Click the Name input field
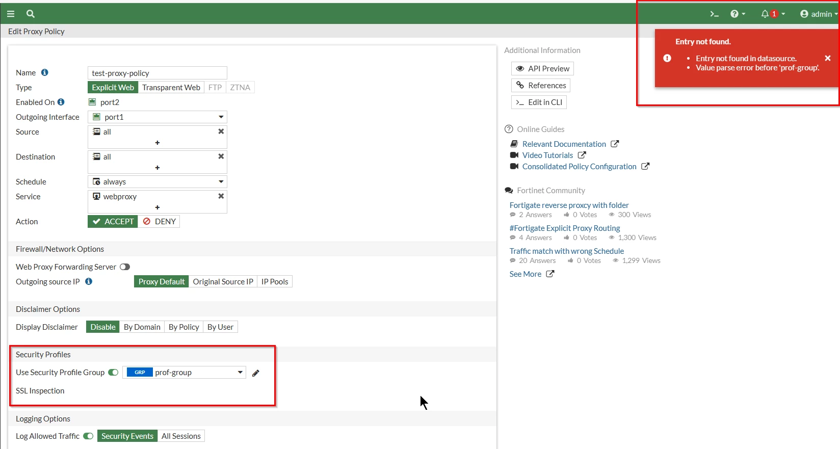The image size is (840, 449). 157,73
